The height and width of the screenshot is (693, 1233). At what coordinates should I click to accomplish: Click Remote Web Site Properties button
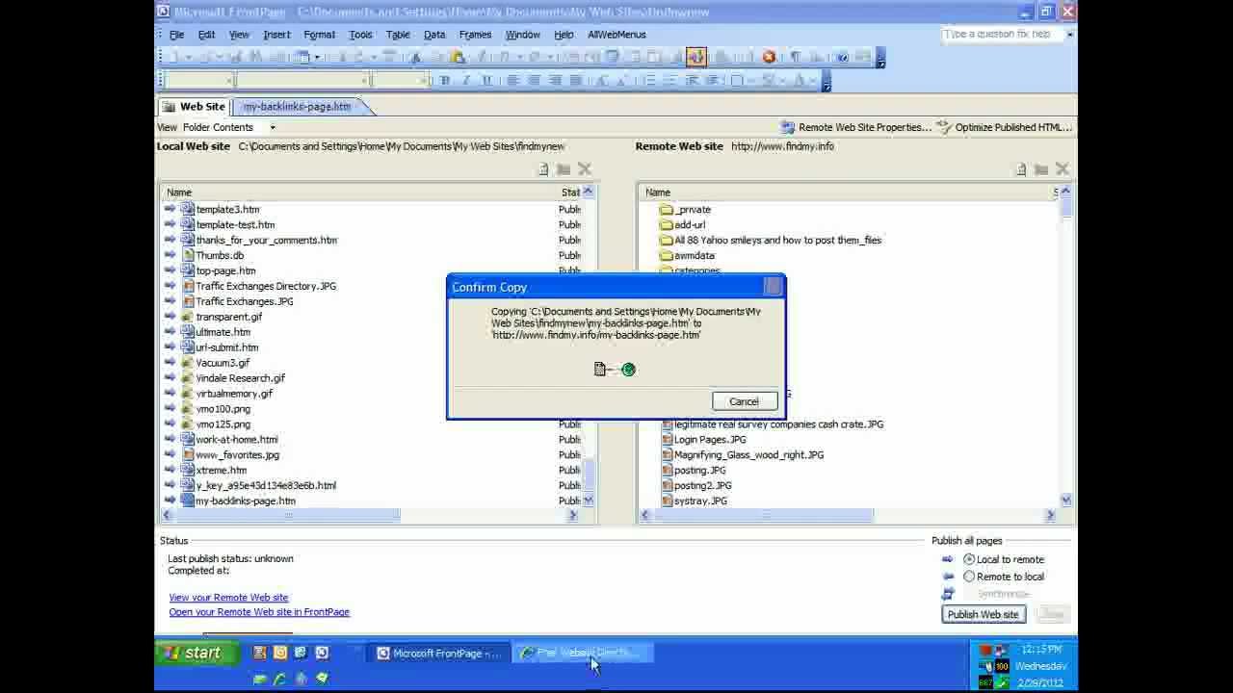(855, 127)
